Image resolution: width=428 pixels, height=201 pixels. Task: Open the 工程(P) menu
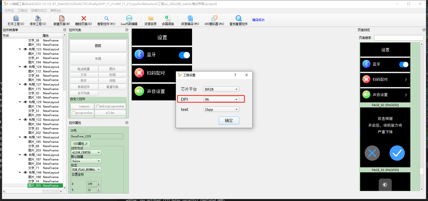pos(22,11)
